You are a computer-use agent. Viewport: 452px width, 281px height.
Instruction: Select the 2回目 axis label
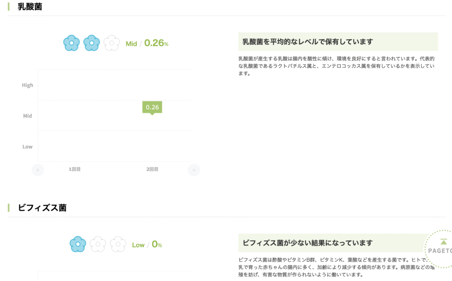[152, 170]
